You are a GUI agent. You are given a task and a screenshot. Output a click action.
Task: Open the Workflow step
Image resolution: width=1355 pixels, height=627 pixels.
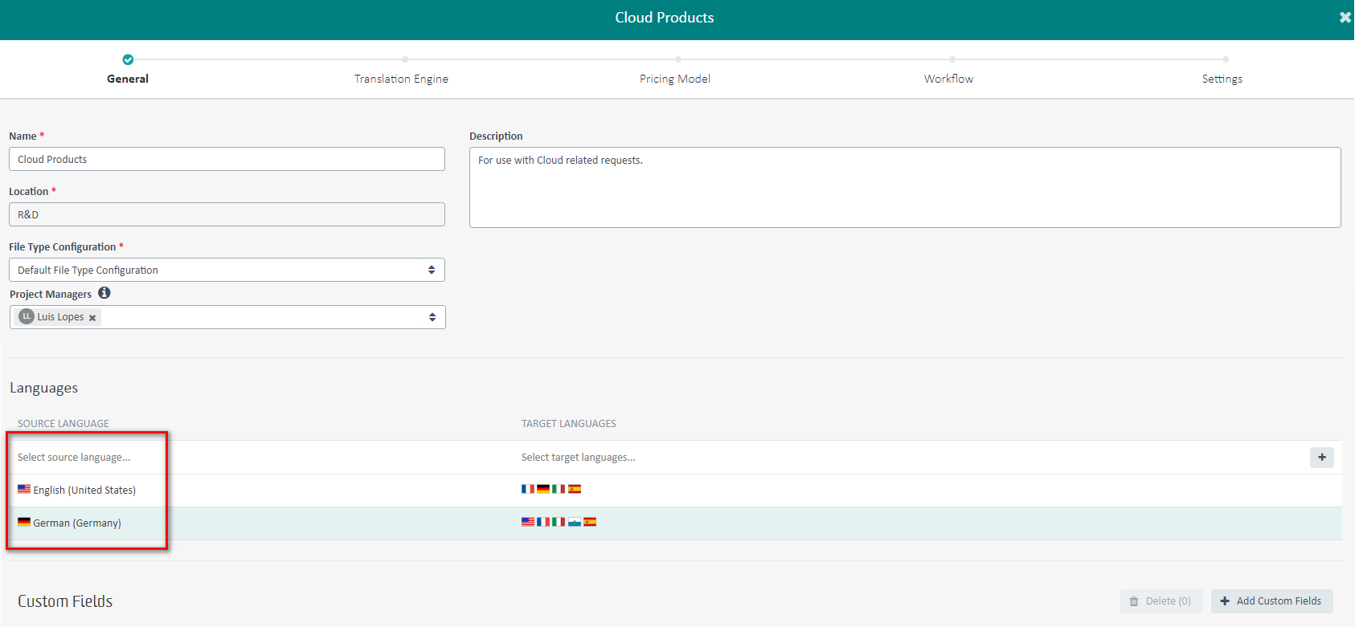point(948,79)
